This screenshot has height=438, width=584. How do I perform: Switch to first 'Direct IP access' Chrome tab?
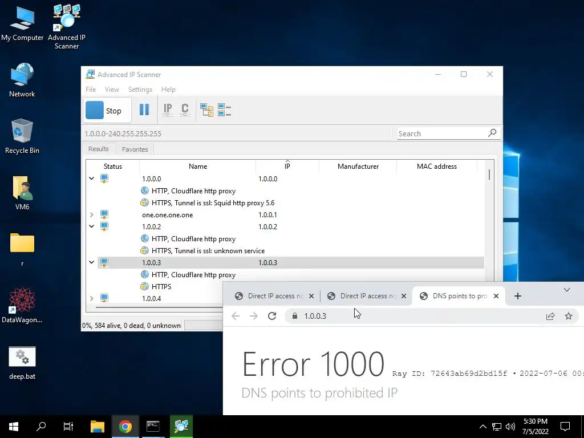[x=275, y=296]
